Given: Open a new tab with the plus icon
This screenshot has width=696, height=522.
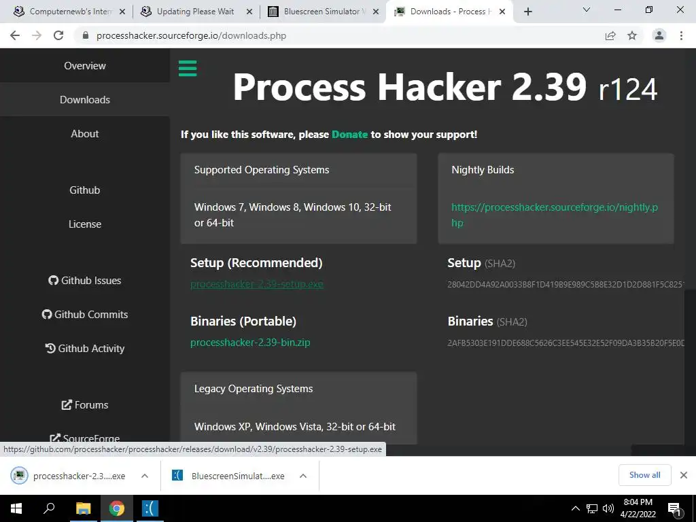Looking at the screenshot, I should click(527, 12).
